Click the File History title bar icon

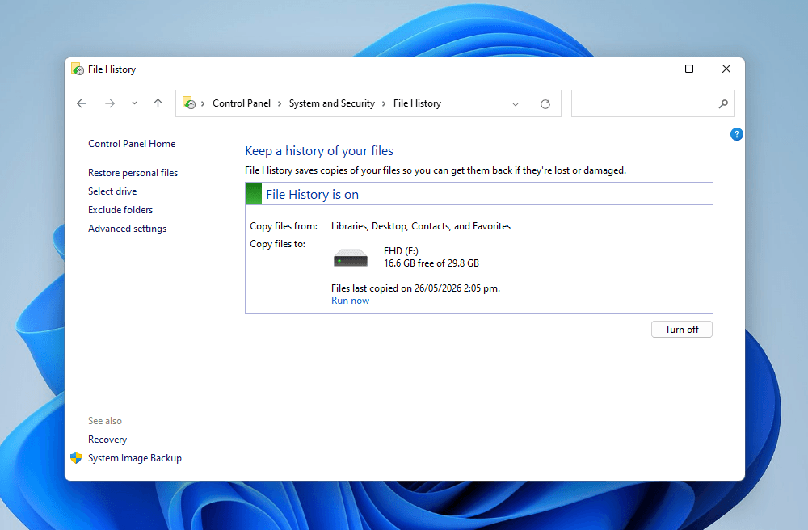(x=78, y=69)
